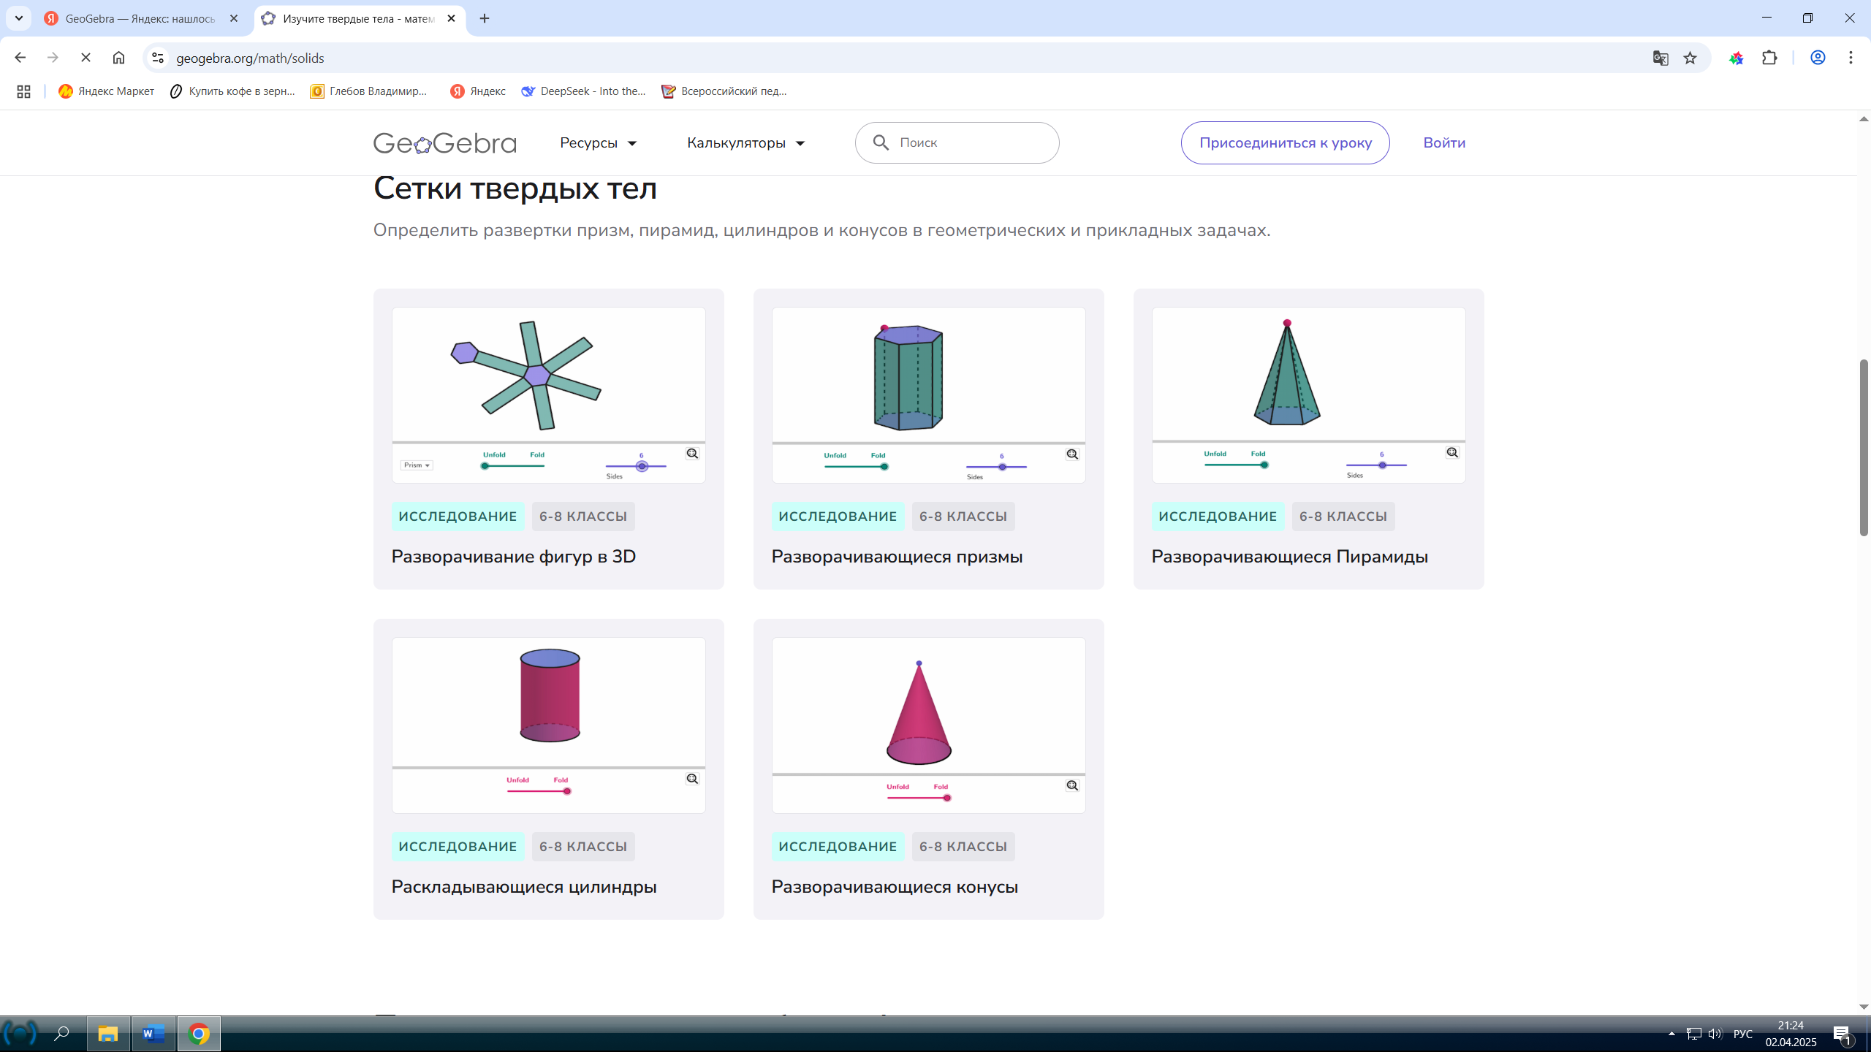The height and width of the screenshot is (1052, 1871).
Task: Open Chrome profile avatar icon
Action: tap(1818, 58)
